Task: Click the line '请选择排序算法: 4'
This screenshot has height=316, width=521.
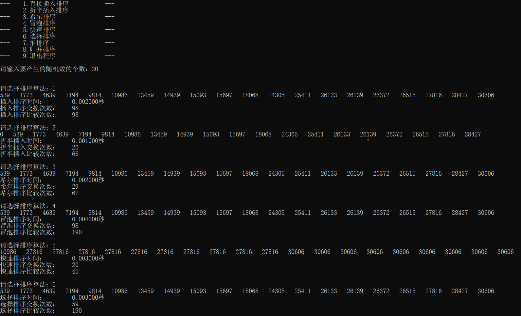Action: click(x=28, y=206)
